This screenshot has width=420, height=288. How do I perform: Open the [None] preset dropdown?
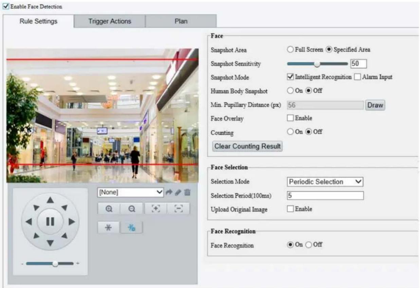tap(131, 192)
